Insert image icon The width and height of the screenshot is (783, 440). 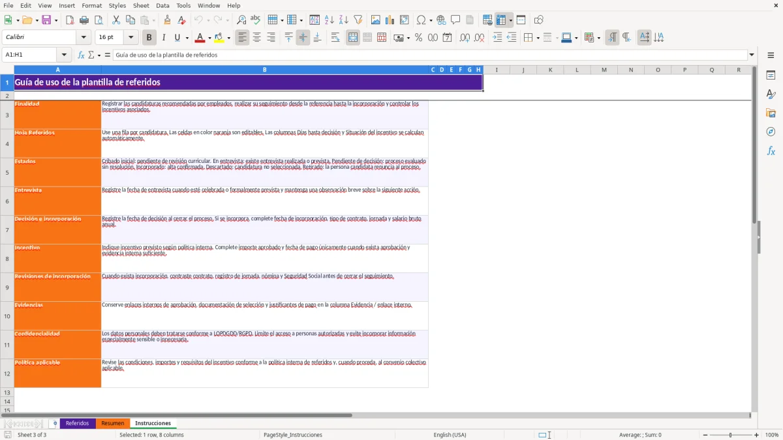376,20
